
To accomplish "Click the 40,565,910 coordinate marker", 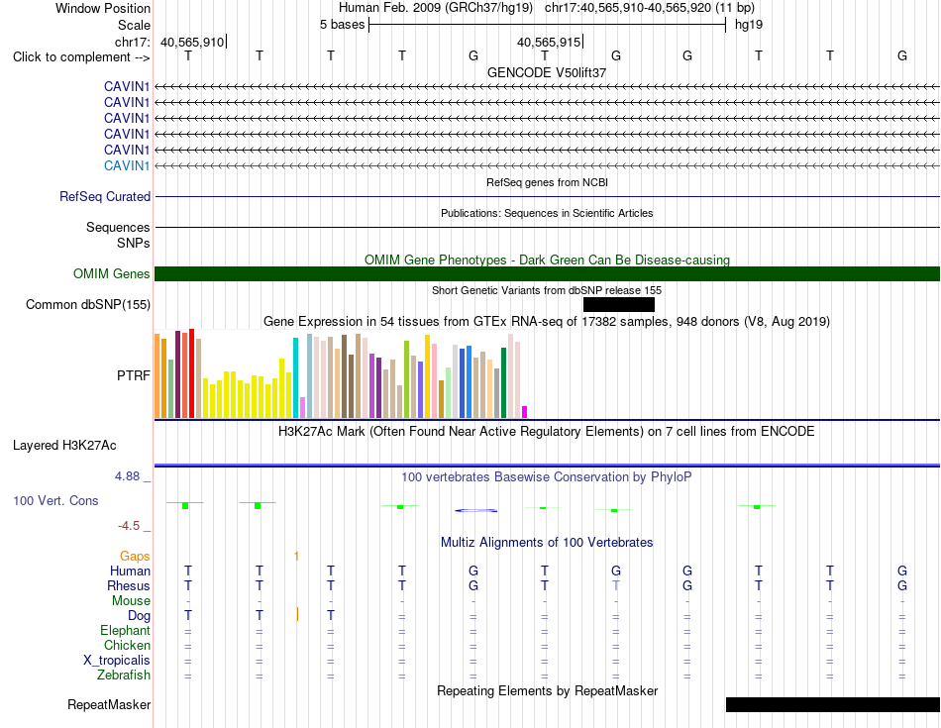I will [x=192, y=42].
